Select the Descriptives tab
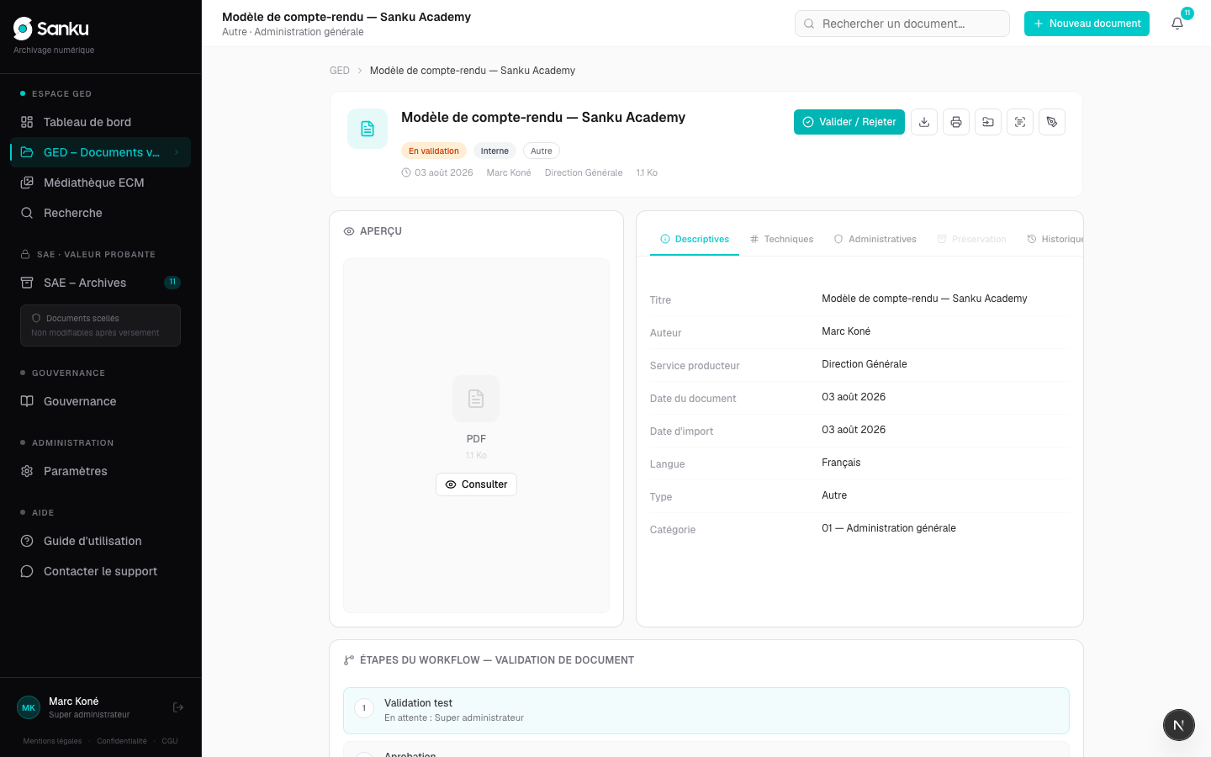 click(695, 239)
